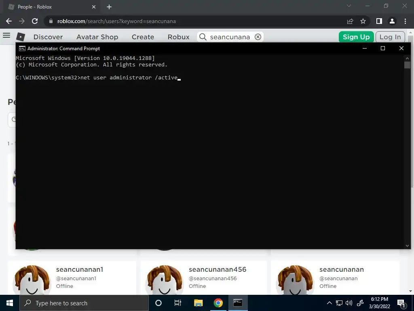Image resolution: width=414 pixels, height=311 pixels.
Task: Maximize the Command Prompt window
Action: tap(383, 49)
